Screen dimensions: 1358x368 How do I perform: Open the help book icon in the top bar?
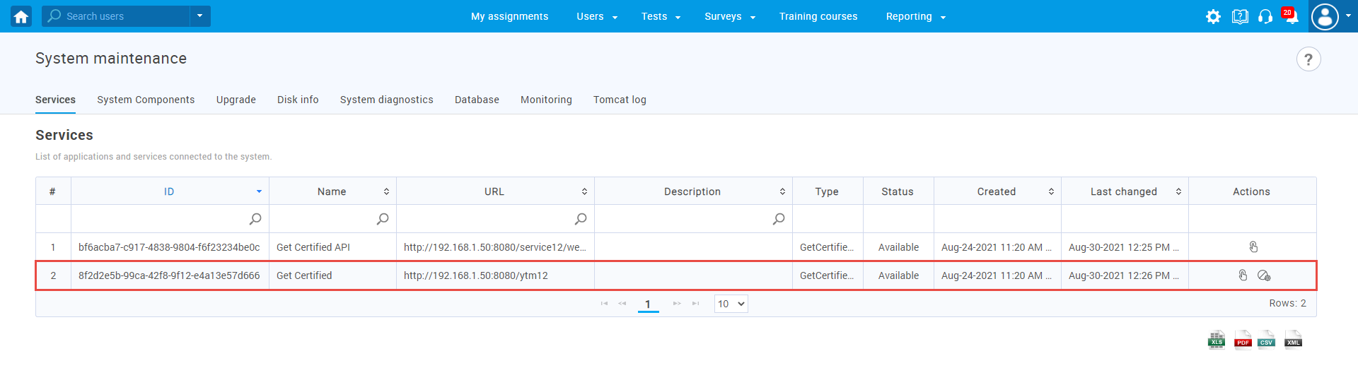(1240, 16)
